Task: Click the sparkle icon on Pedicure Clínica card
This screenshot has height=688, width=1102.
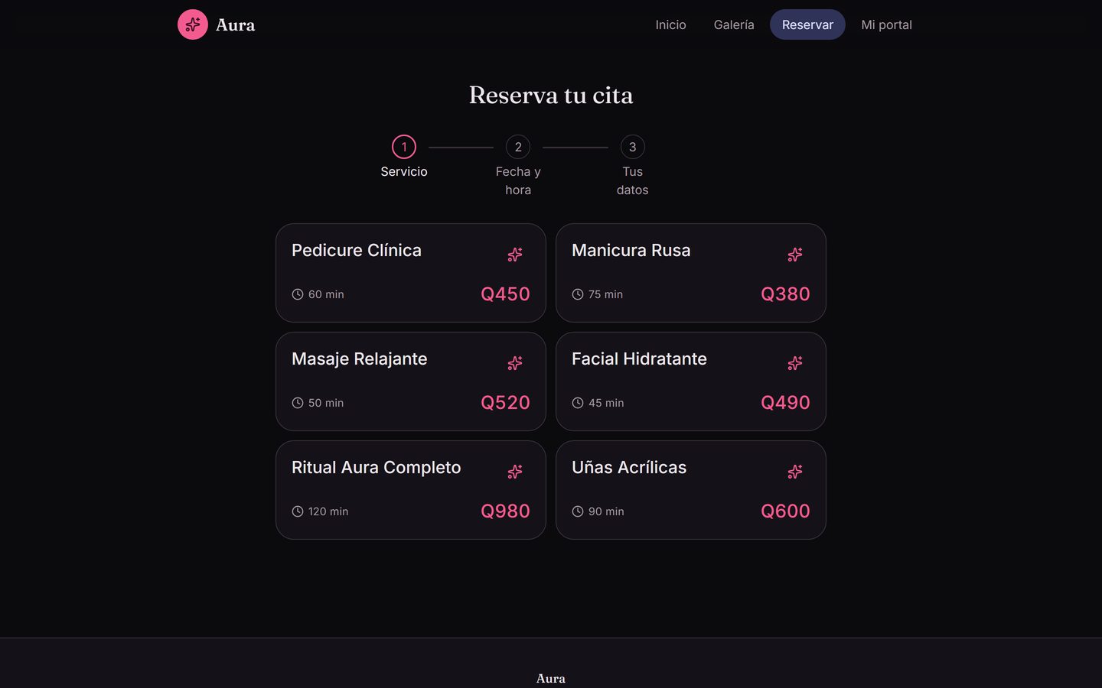Action: (515, 255)
